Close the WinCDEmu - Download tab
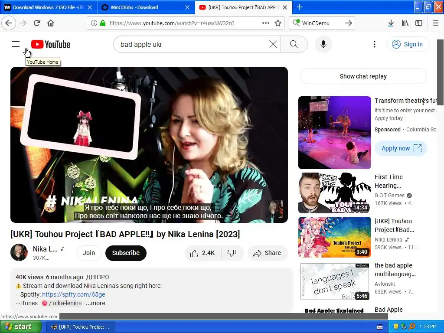Screen dimensions: 444x333 pyautogui.click(x=187, y=7)
